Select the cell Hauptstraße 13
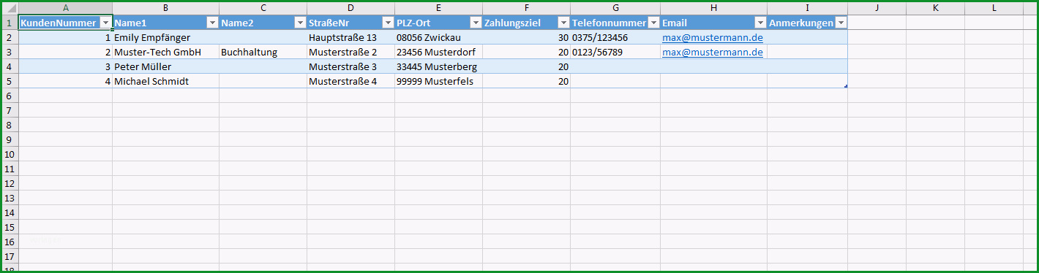This screenshot has height=273, width=1039. 350,37
